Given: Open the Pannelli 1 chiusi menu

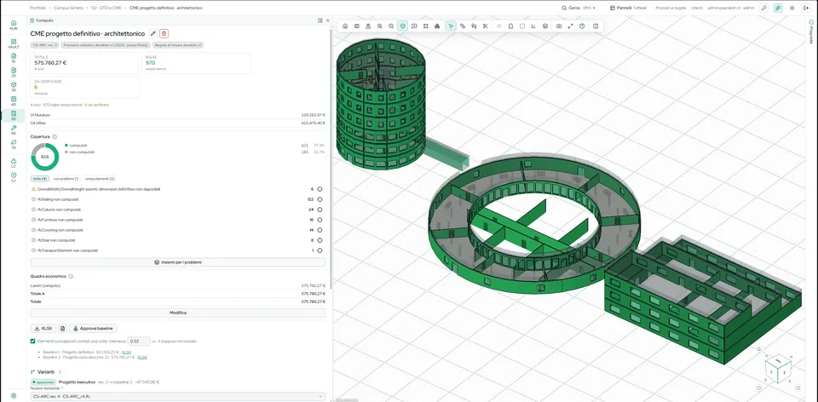Looking at the screenshot, I should tap(629, 8).
